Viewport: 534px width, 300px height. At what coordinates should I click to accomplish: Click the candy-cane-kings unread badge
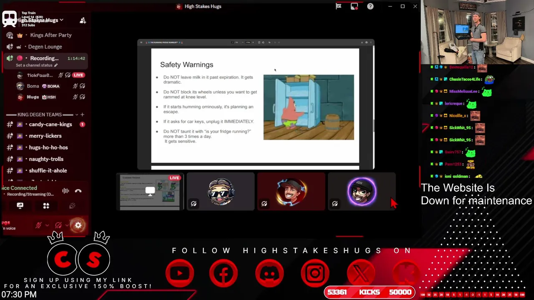tap(82, 125)
